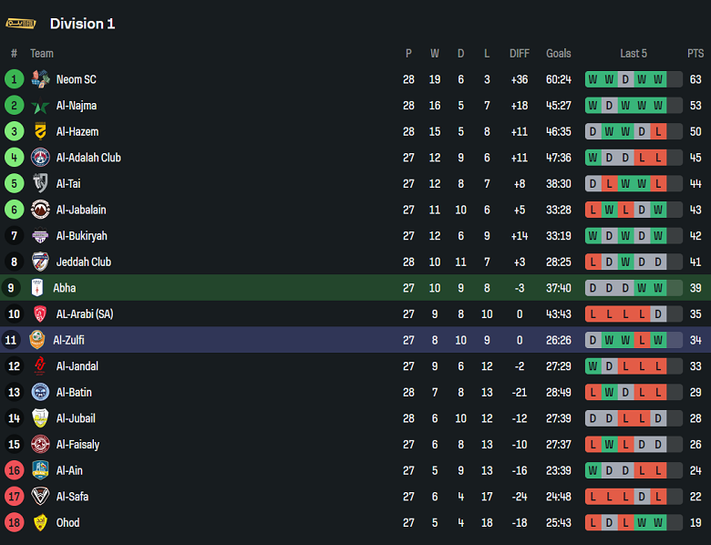Viewport: 711px width, 545px height.
Task: Select the Ohod yellow team crest
Action: tap(40, 523)
